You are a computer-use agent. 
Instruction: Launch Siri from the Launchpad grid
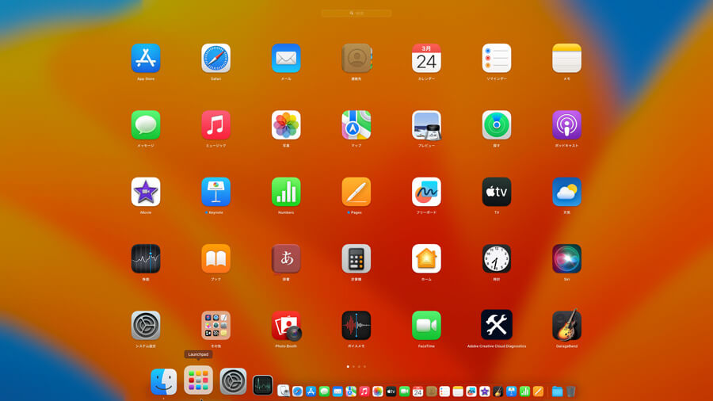click(x=566, y=258)
